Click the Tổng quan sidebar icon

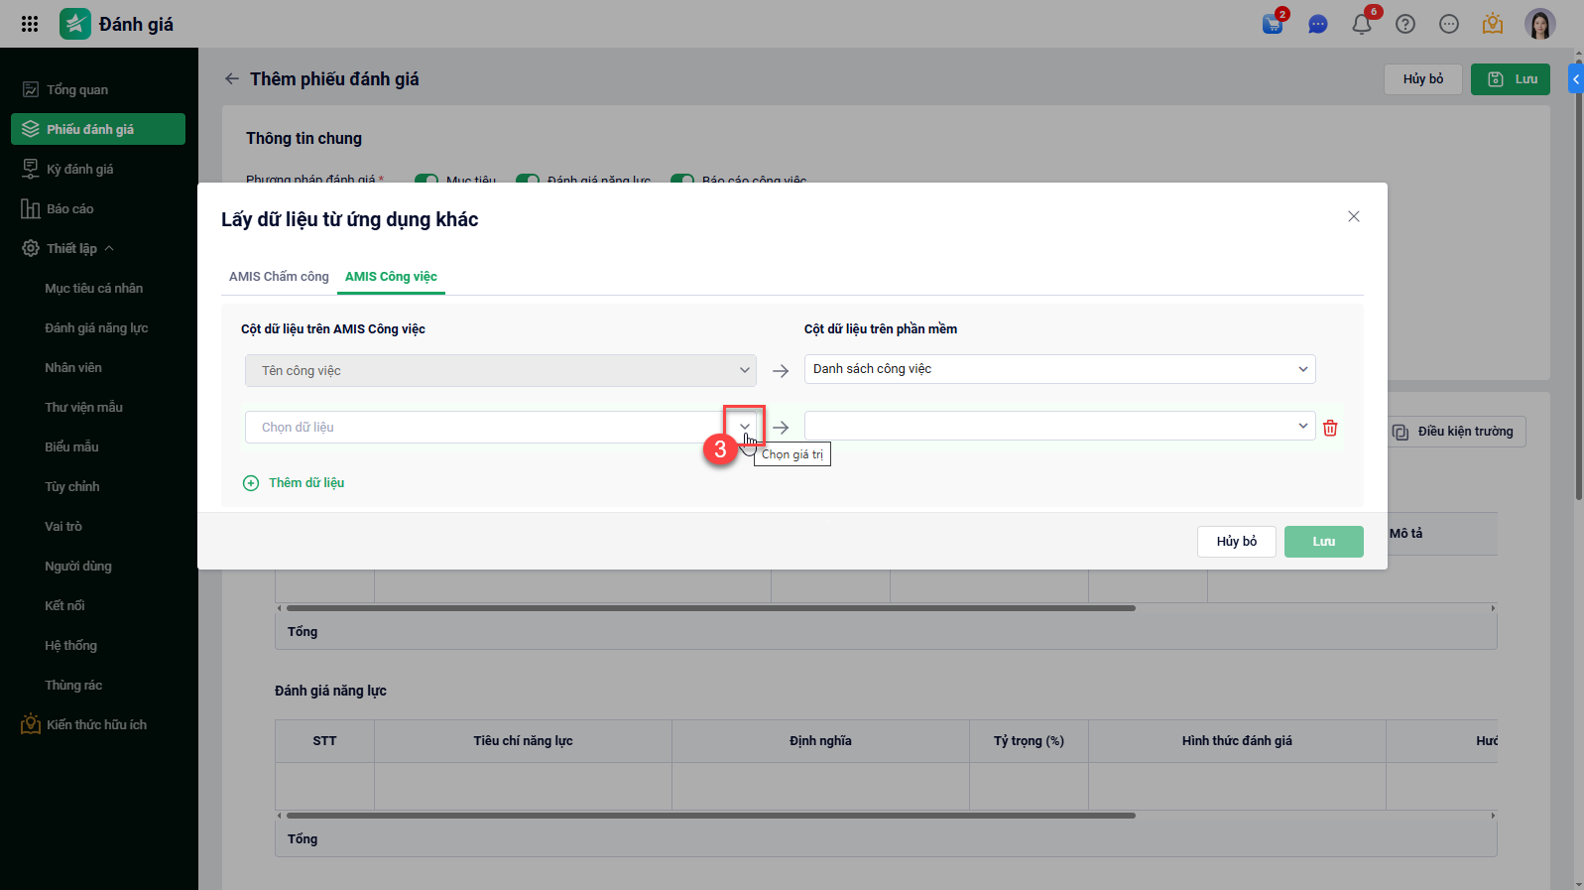point(31,89)
